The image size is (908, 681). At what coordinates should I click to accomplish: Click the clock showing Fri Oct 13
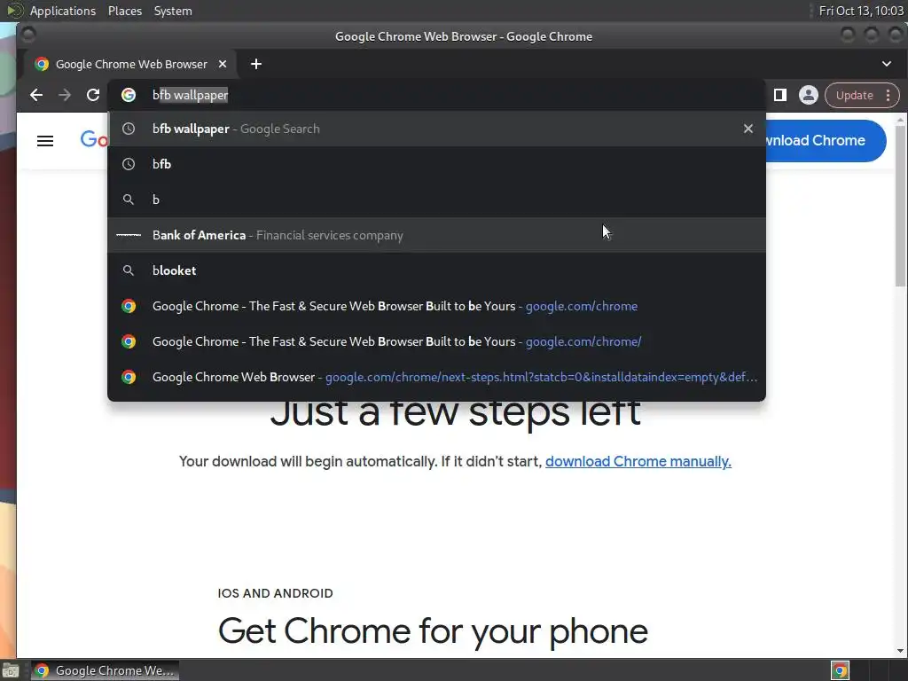coord(861,11)
